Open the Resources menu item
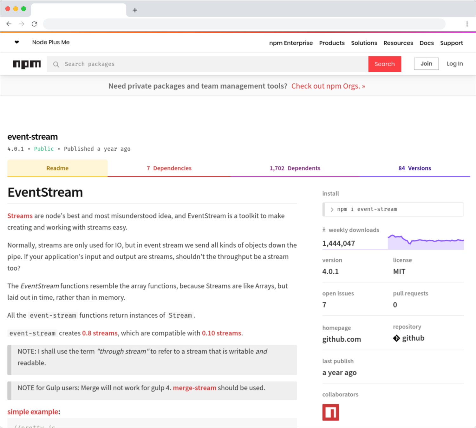 pyautogui.click(x=398, y=43)
